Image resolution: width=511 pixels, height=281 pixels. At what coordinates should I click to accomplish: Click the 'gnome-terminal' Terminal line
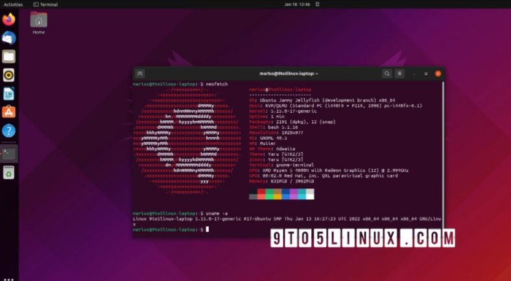(x=281, y=165)
